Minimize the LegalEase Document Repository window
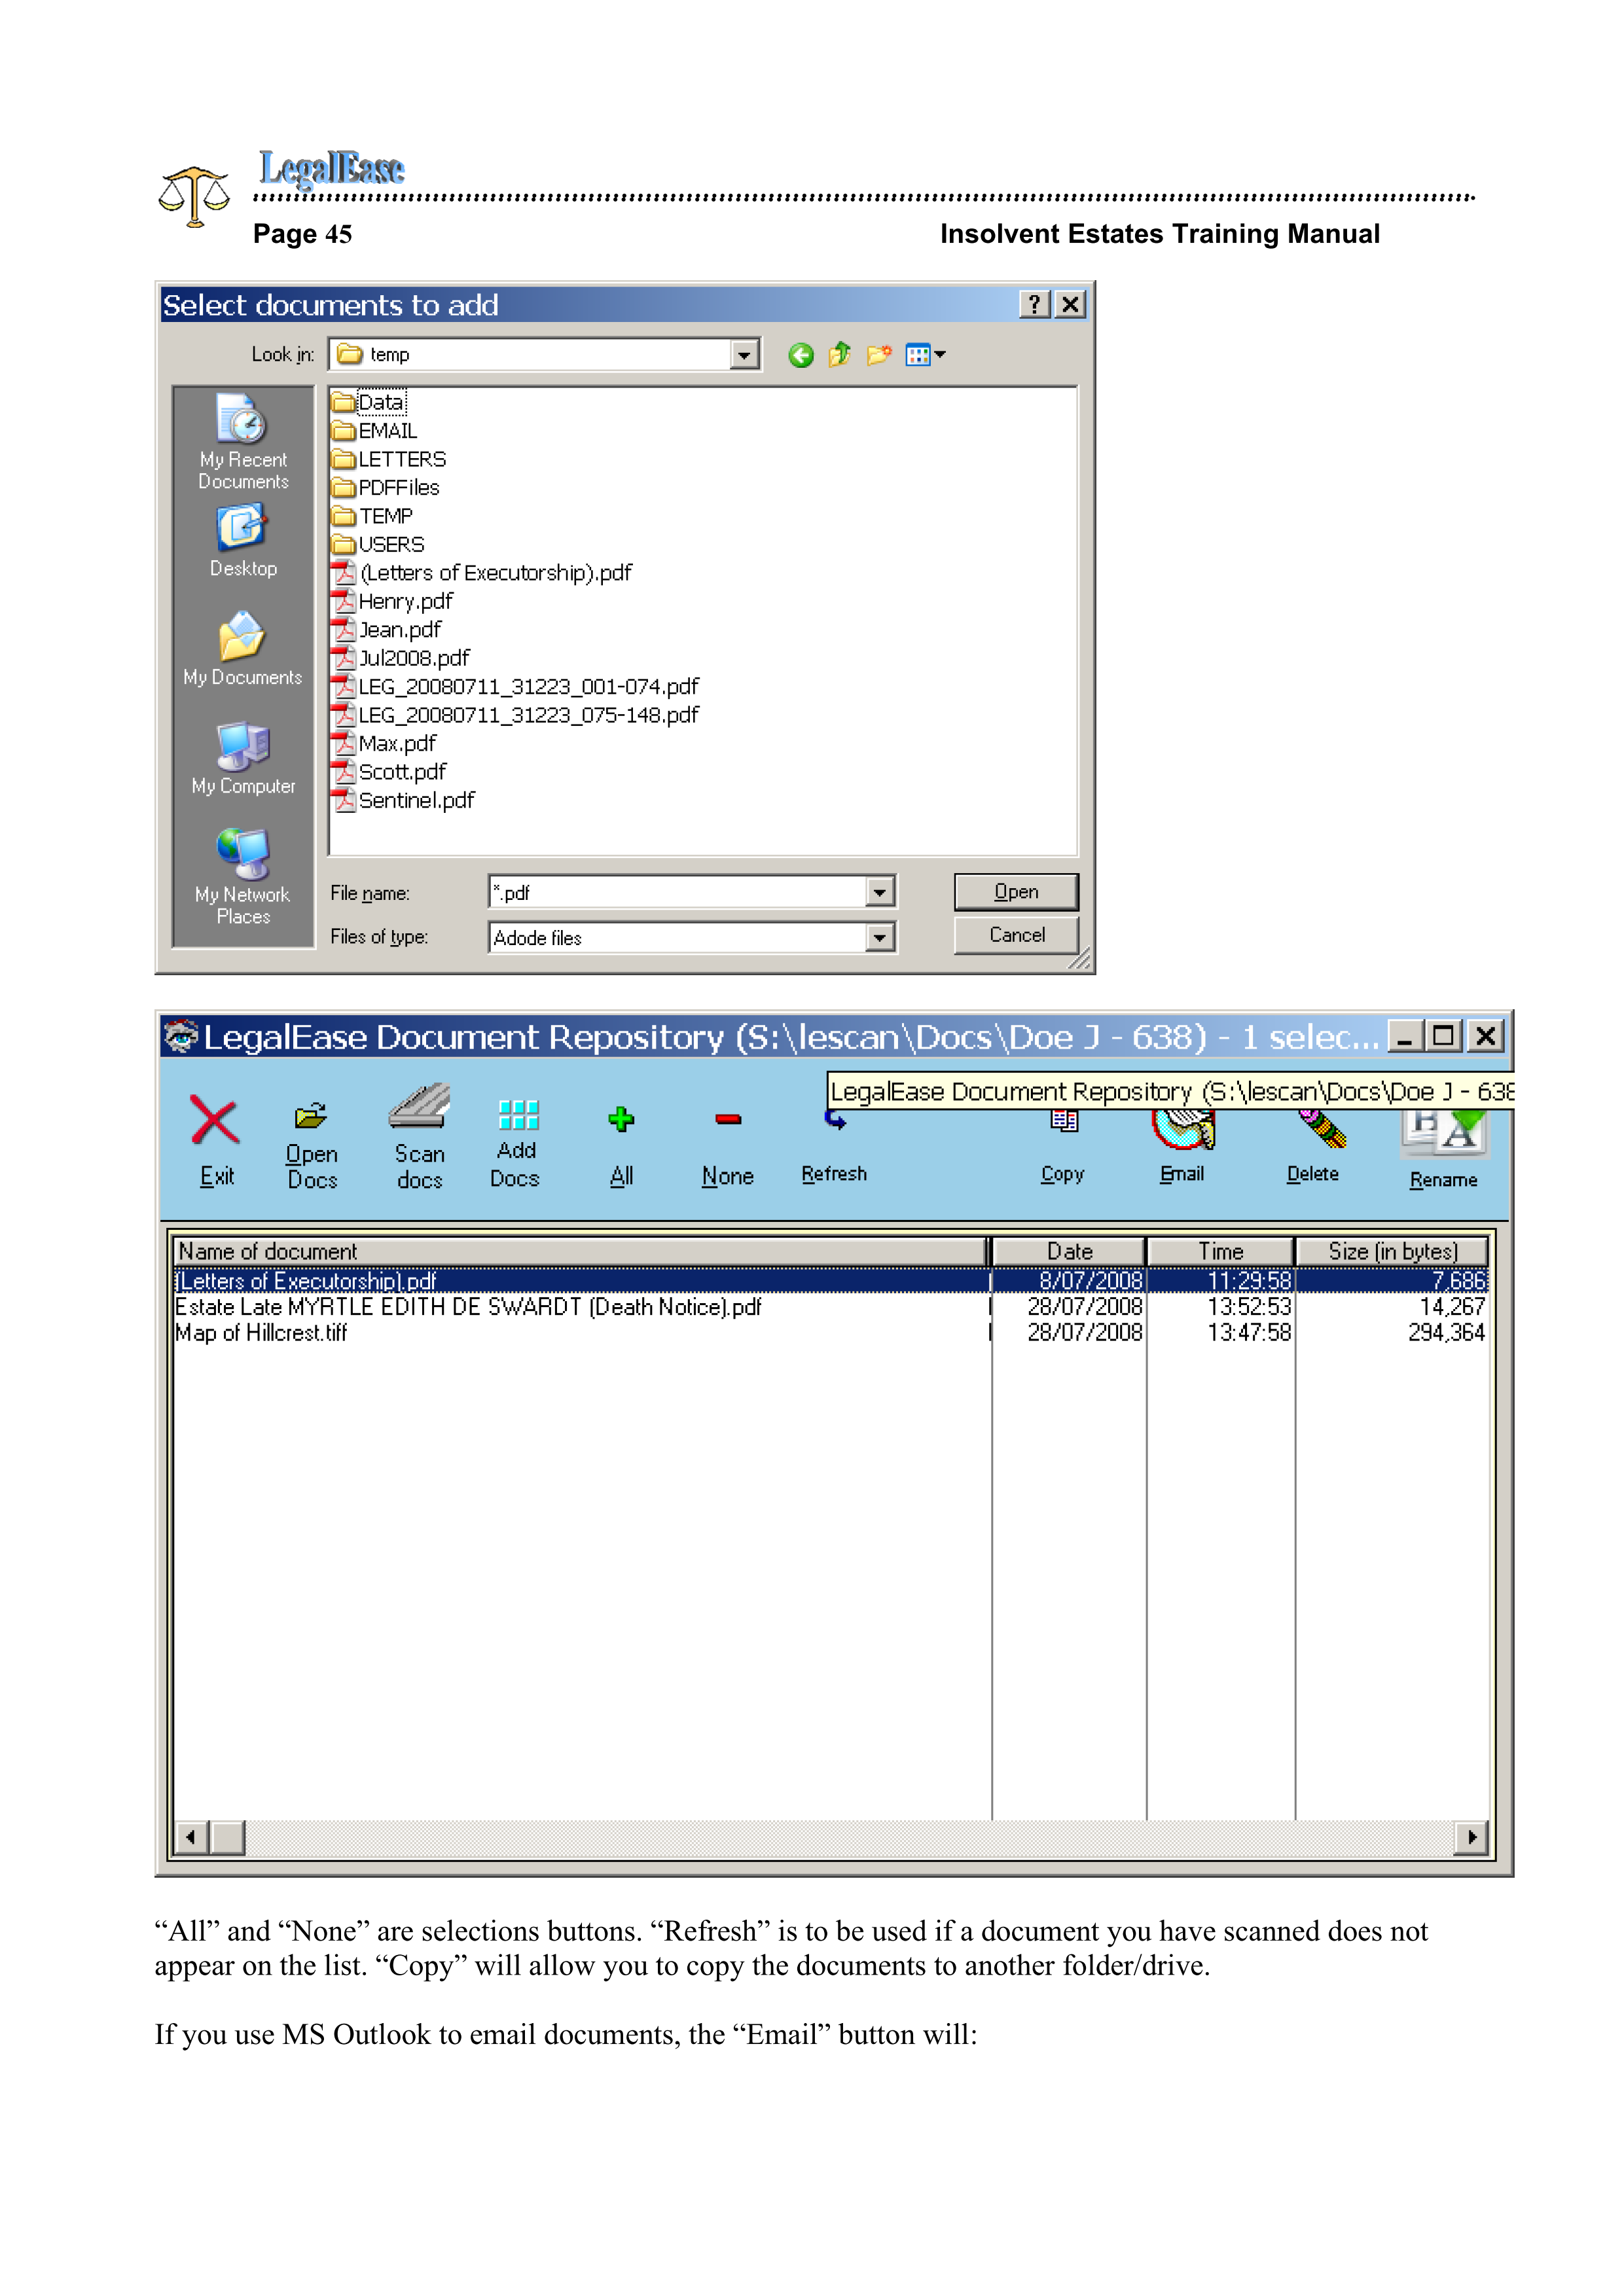Viewport: 1624px width, 2296px height. pos(1405,1036)
